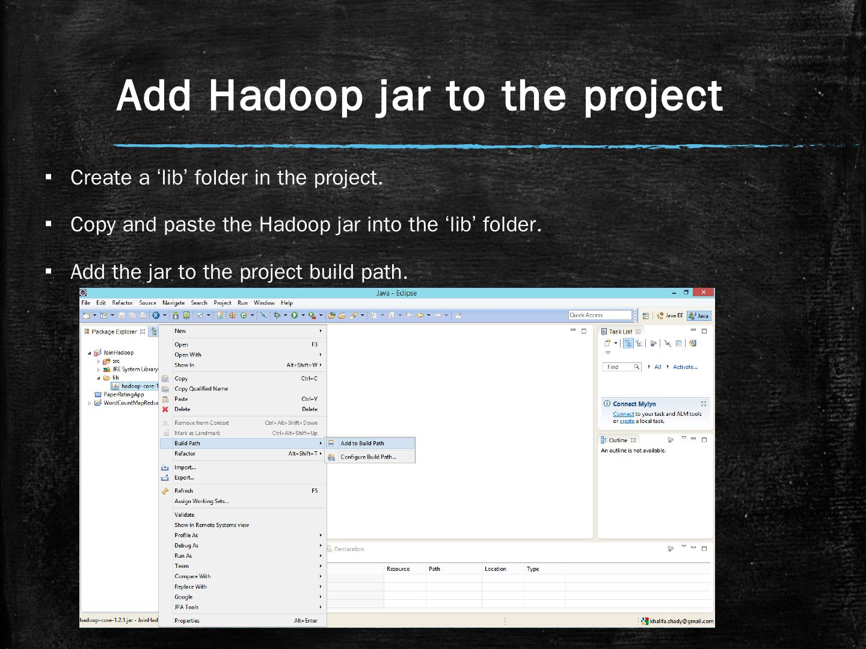Click the Synchronize icon in Task List toolbar
The image size is (866, 649).
[x=693, y=344]
